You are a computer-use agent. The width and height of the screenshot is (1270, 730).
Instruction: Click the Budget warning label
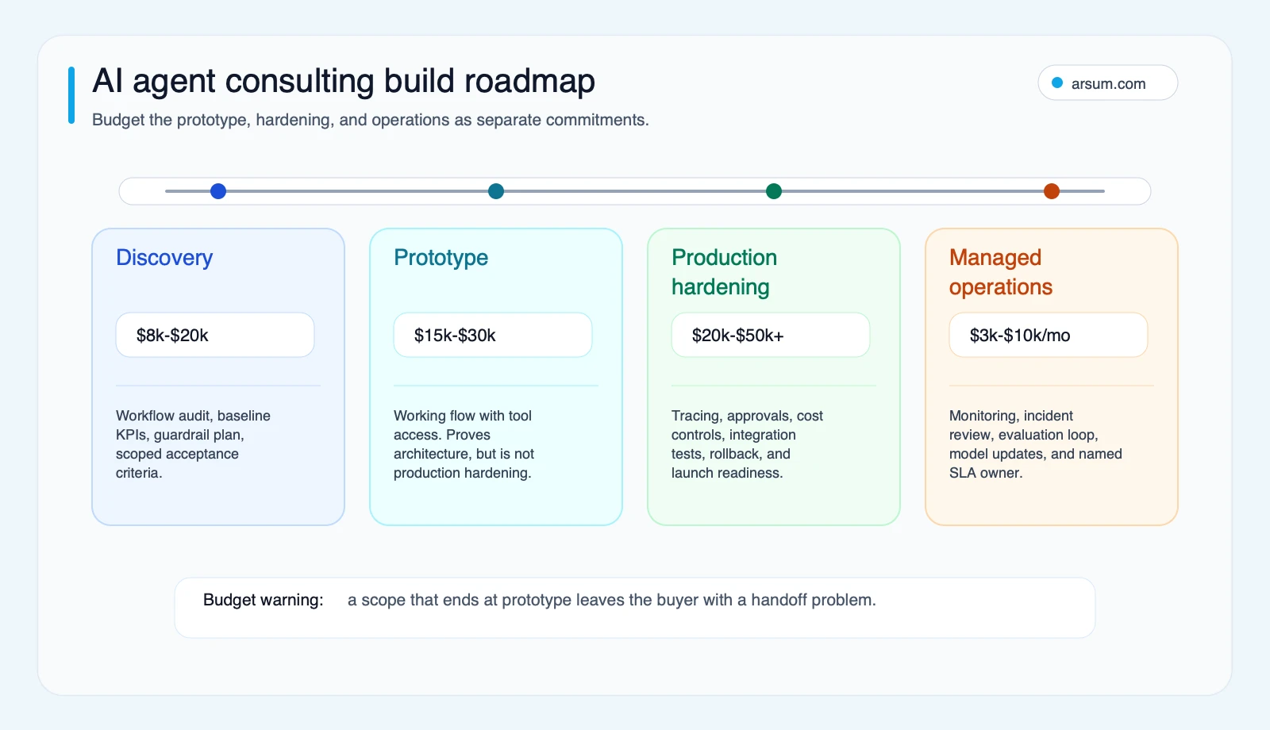pos(264,600)
